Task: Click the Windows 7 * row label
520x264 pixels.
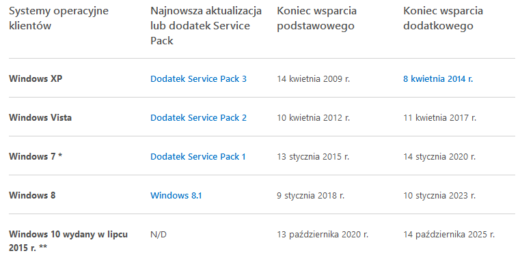Action: (36, 156)
